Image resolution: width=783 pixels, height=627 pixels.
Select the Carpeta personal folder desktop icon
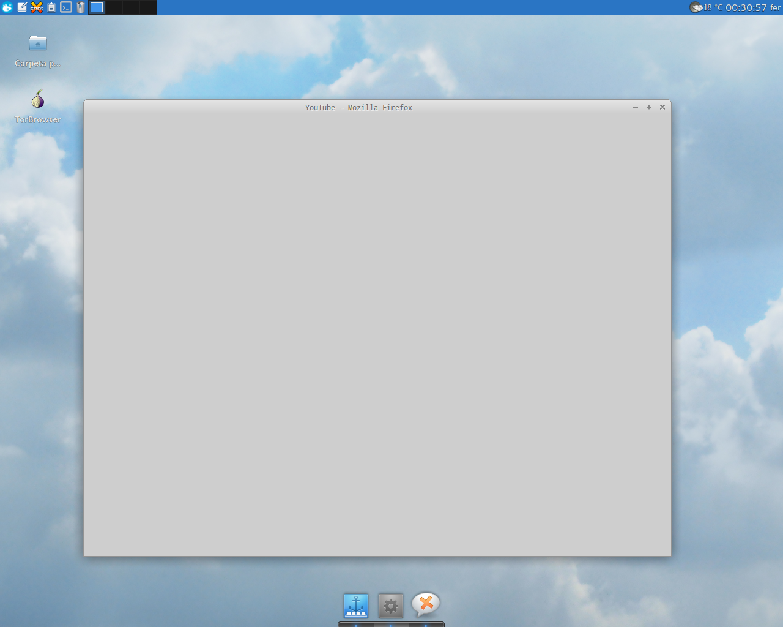click(x=38, y=43)
